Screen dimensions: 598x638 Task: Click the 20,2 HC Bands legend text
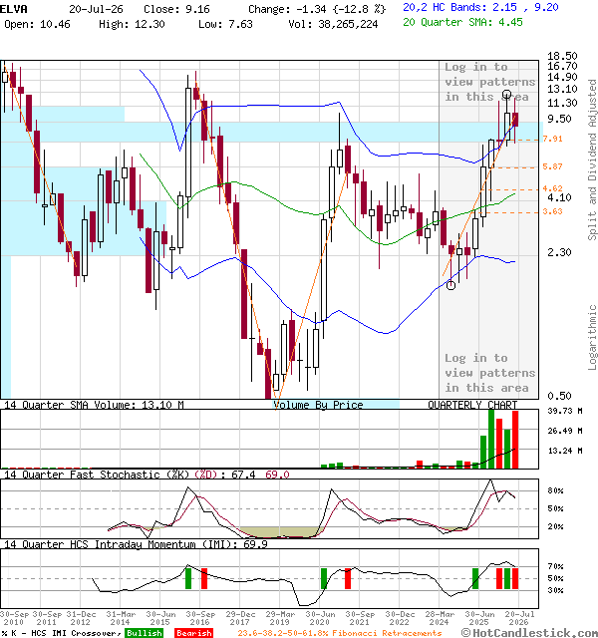click(x=480, y=7)
